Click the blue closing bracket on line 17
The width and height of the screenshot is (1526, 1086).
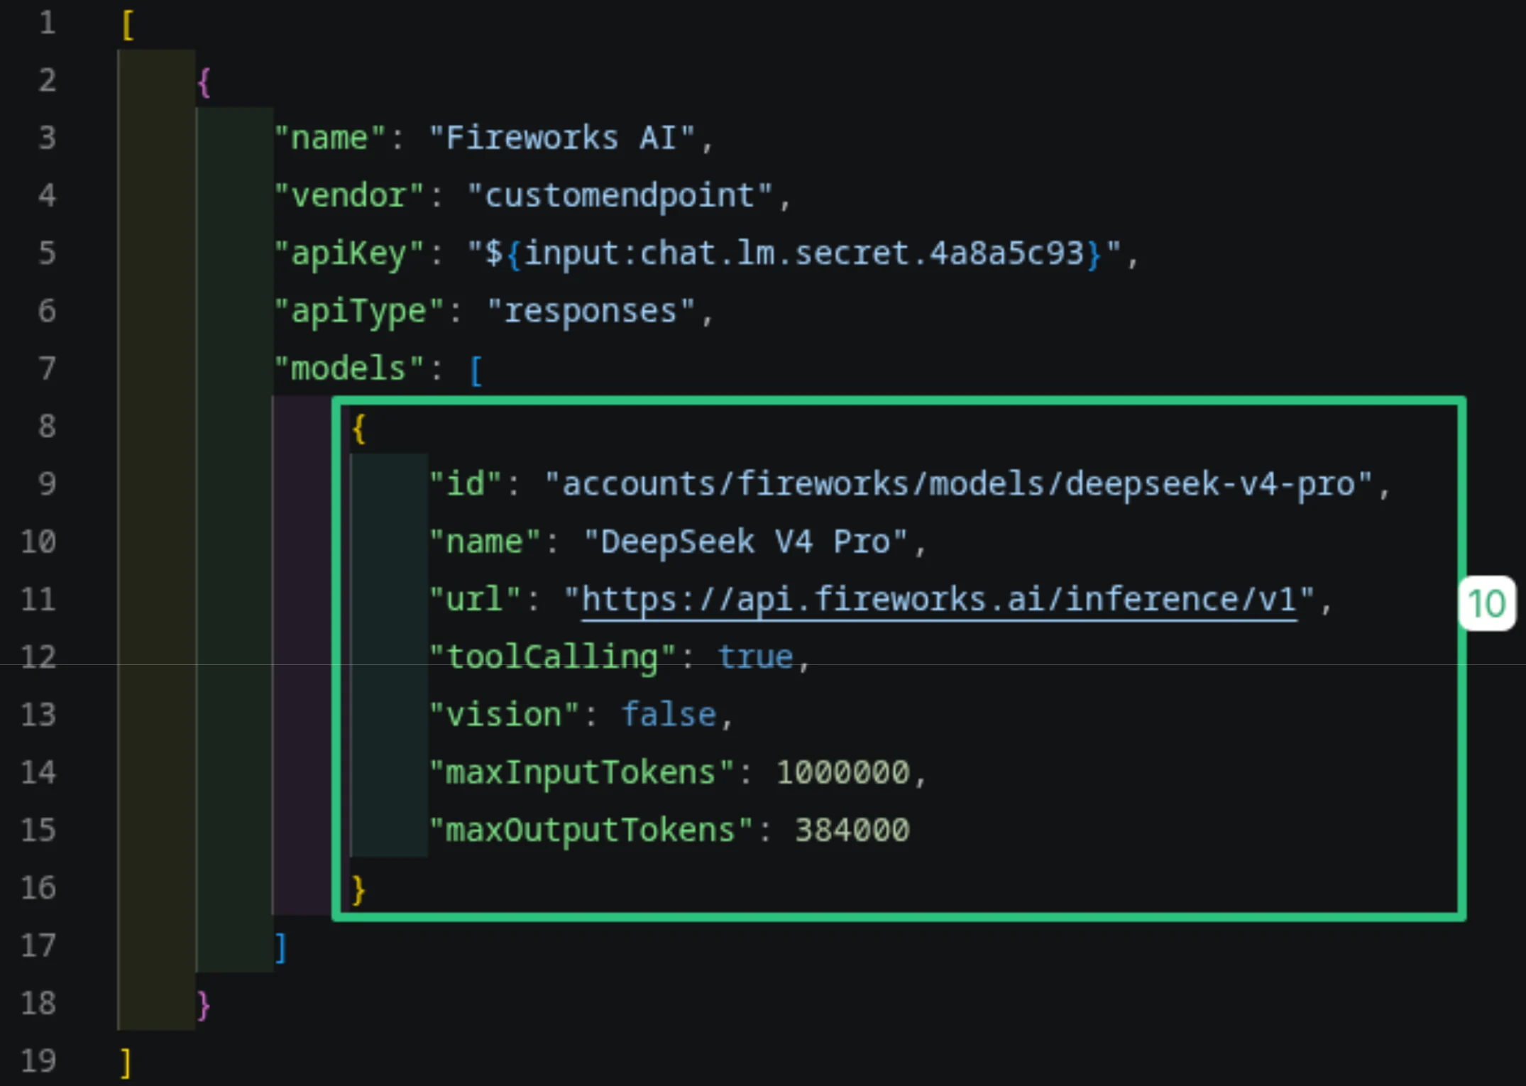click(x=281, y=948)
